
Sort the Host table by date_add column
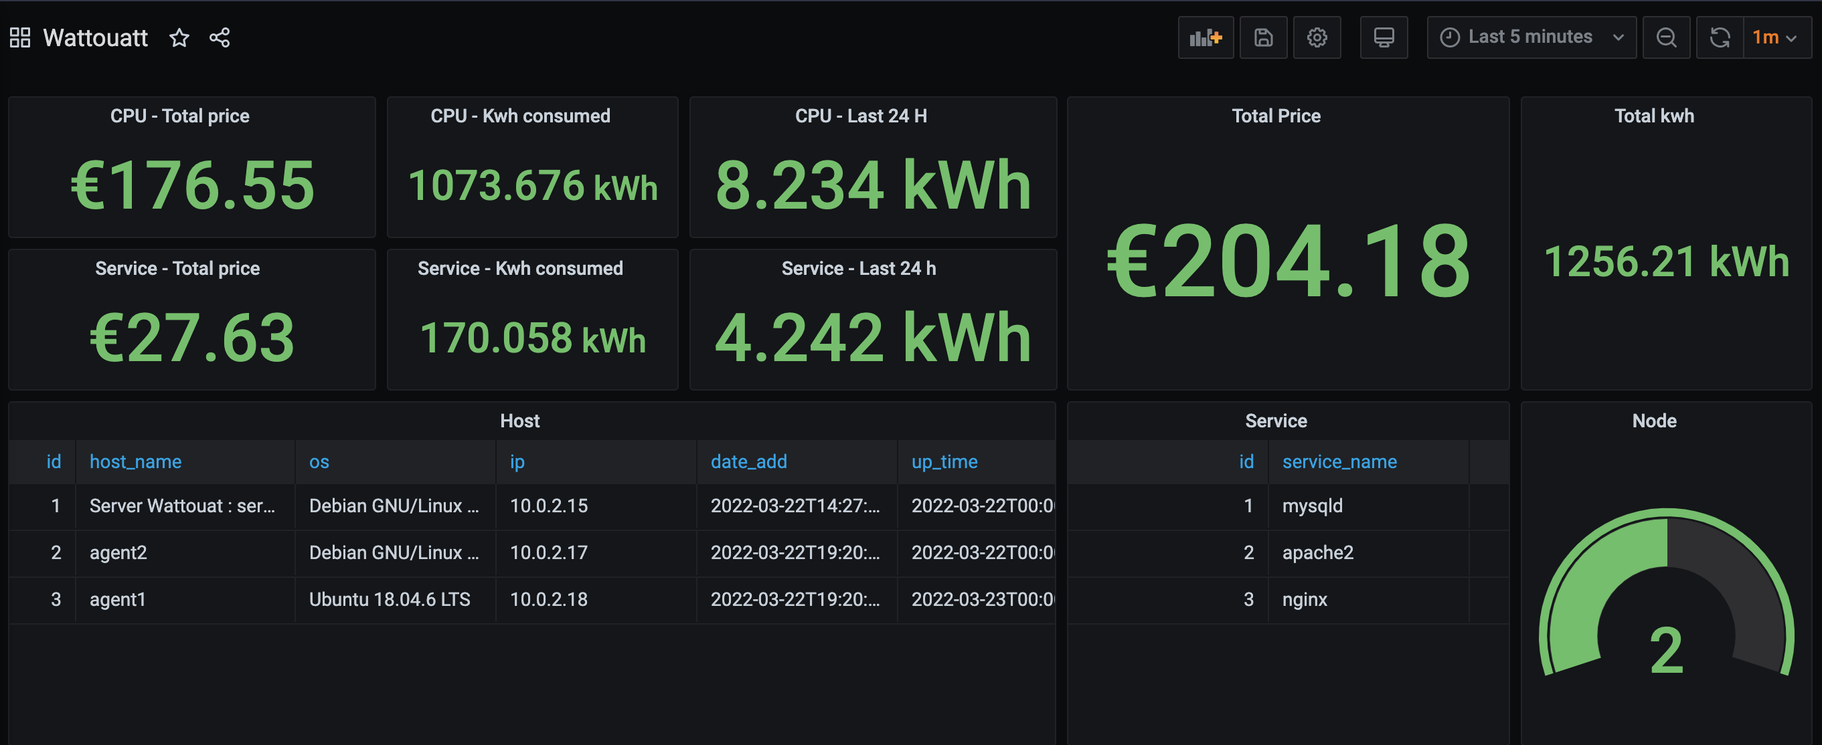click(748, 461)
